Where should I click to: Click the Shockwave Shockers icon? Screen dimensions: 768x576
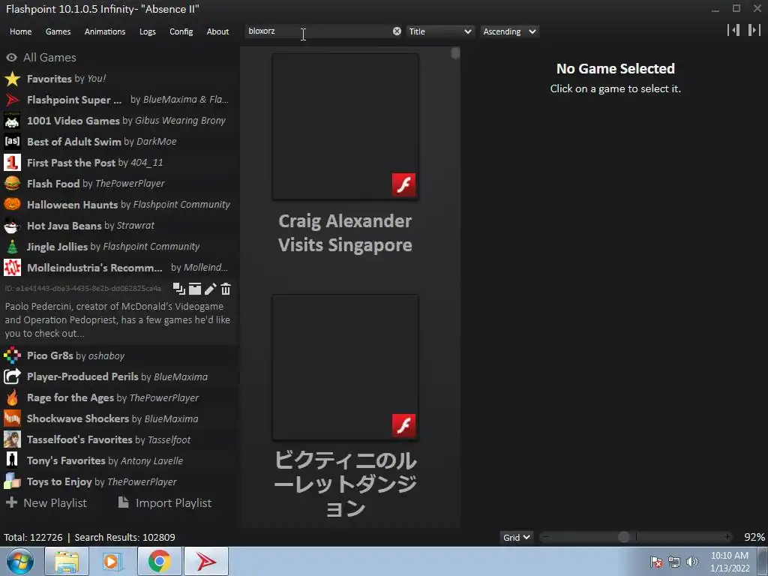12,418
